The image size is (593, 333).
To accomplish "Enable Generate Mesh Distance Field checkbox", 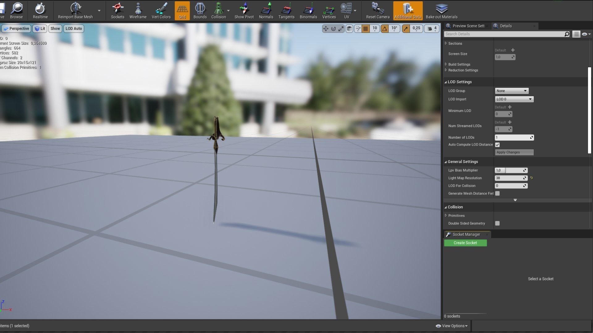I will 497,193.
